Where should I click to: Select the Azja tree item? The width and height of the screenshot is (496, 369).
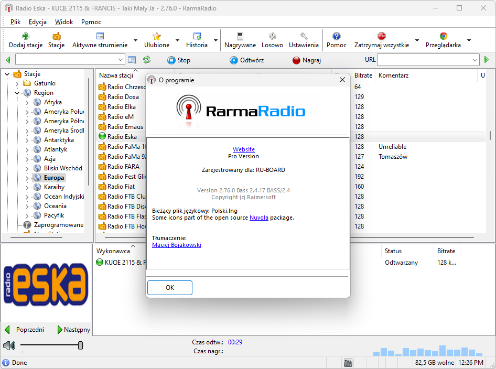click(x=50, y=159)
